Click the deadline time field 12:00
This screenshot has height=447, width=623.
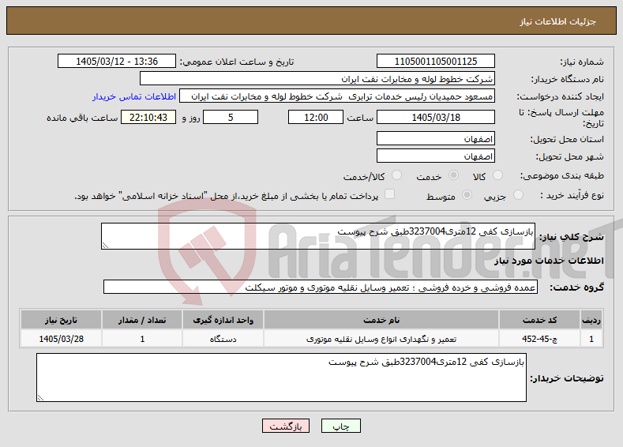point(316,117)
